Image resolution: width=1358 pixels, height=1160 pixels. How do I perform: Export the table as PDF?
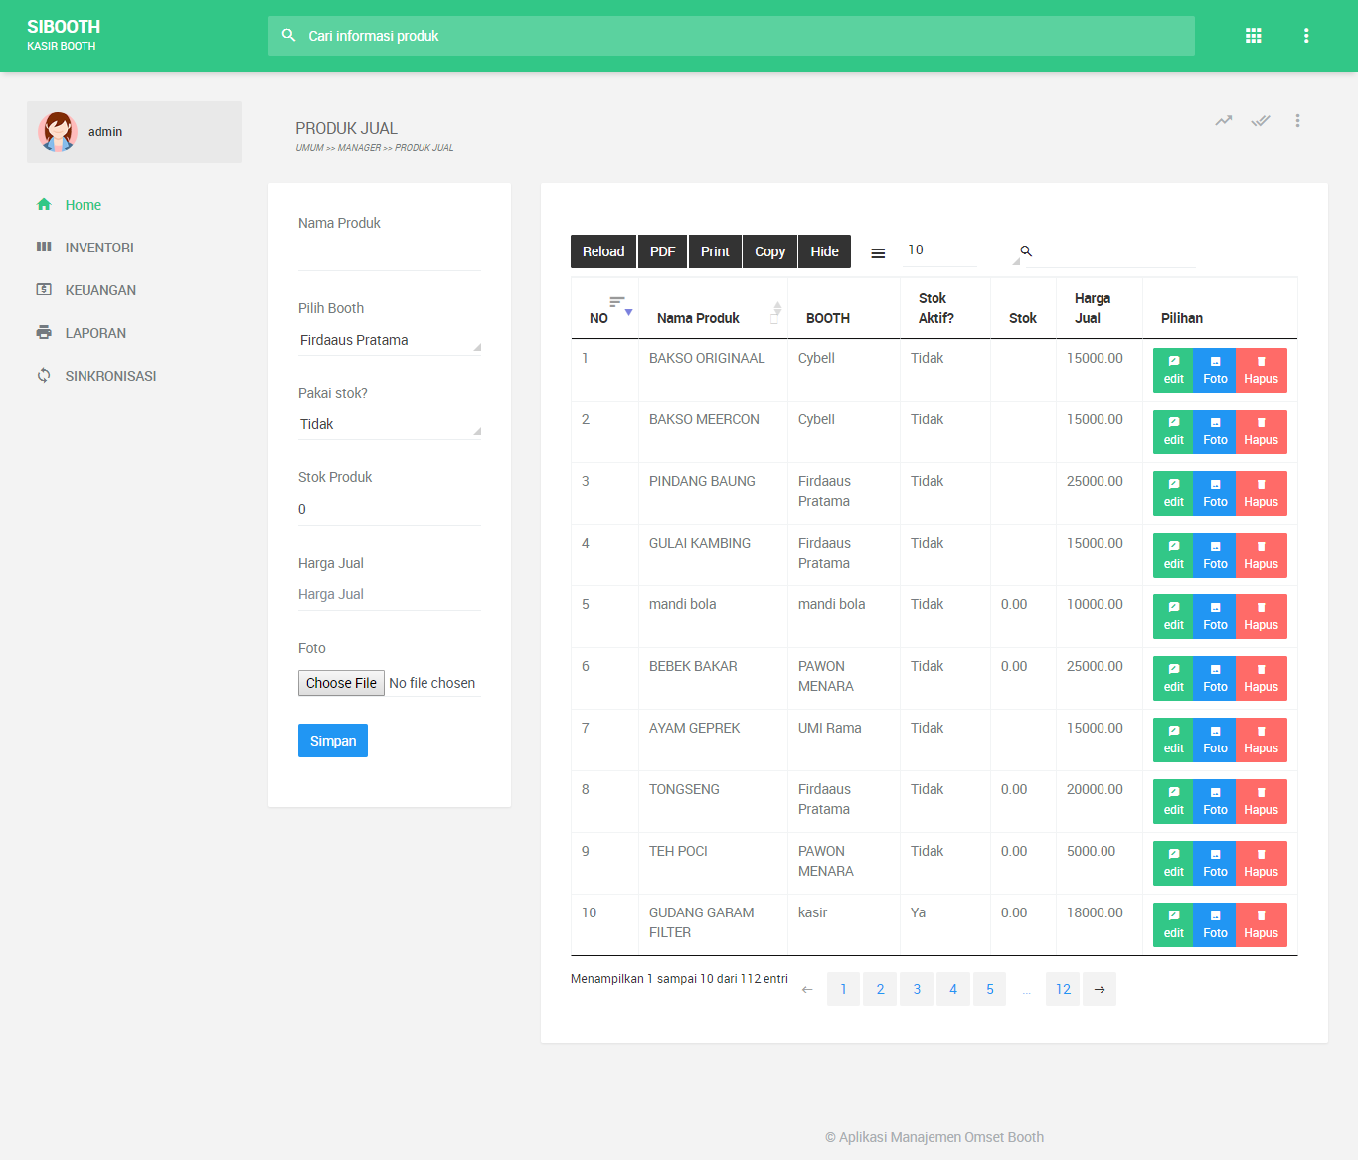[662, 250]
